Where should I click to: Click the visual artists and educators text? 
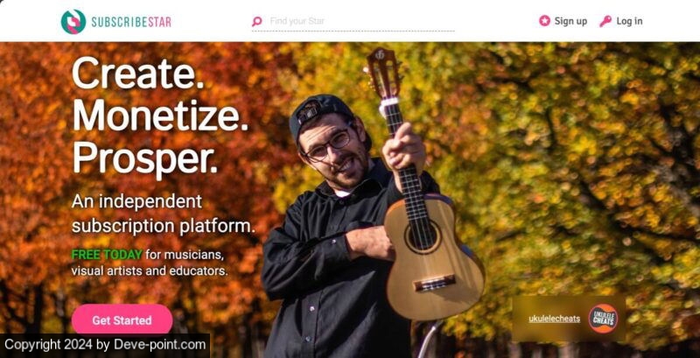[x=150, y=271]
